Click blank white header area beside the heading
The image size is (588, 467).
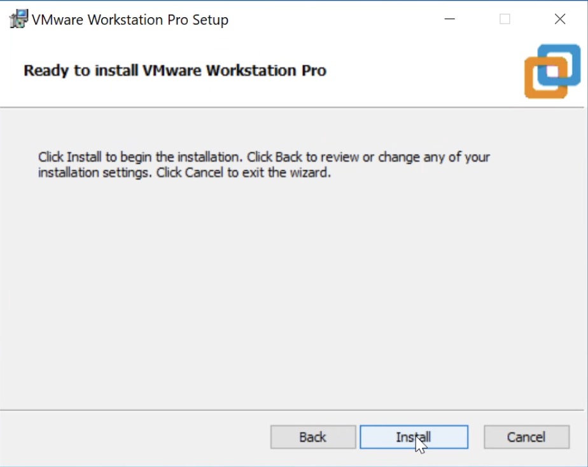pos(420,70)
